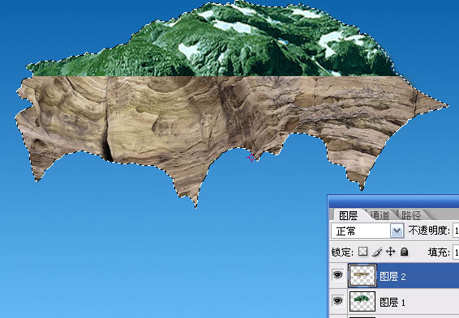
Task: Select the 图层 2 rock thumbnail
Action: click(362, 275)
